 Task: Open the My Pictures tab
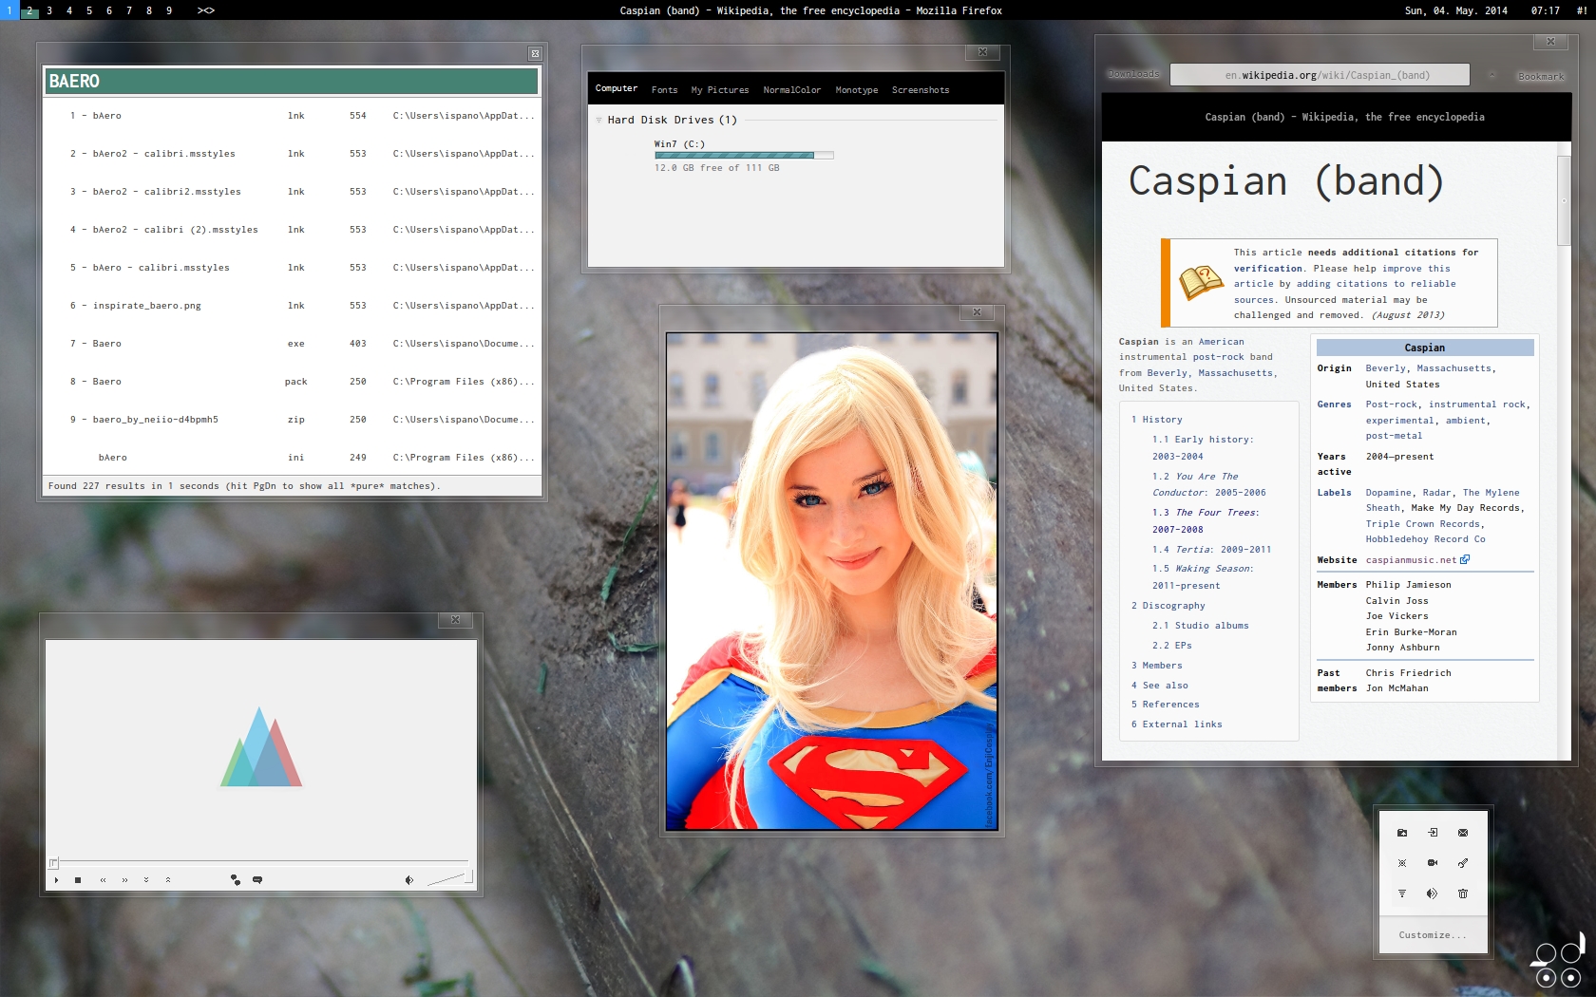coord(720,90)
